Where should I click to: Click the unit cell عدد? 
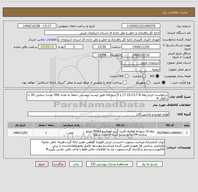click(x=71, y=133)
